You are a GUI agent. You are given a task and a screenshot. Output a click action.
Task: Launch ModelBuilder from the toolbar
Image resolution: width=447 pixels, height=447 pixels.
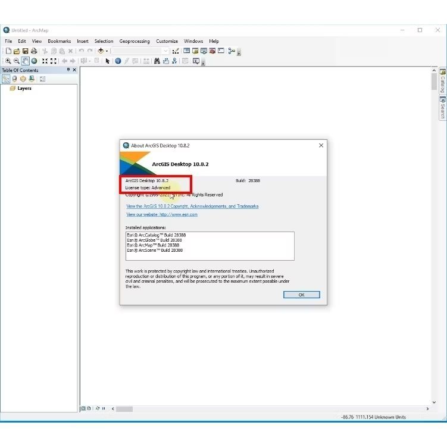click(232, 51)
